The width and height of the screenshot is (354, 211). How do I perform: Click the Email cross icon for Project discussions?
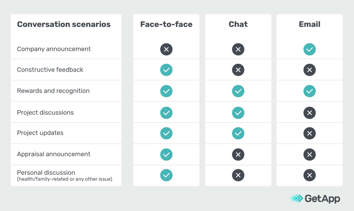tap(310, 113)
